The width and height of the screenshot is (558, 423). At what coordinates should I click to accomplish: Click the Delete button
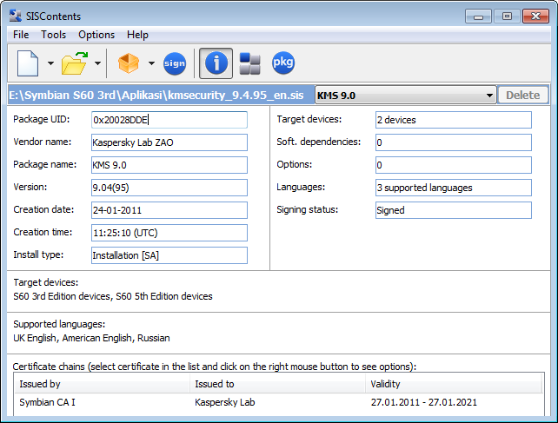pyautogui.click(x=522, y=95)
